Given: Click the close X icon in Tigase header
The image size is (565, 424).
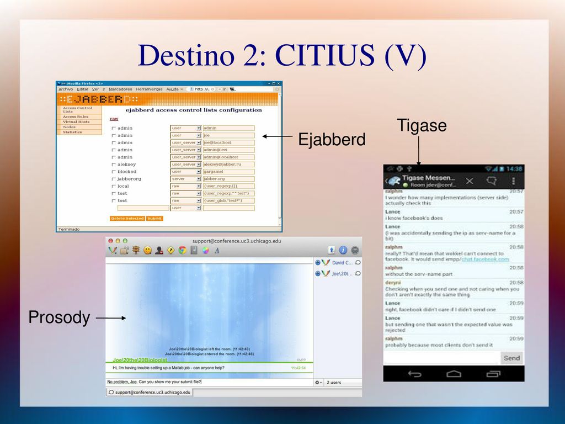Looking at the screenshot, I should click(x=469, y=181).
